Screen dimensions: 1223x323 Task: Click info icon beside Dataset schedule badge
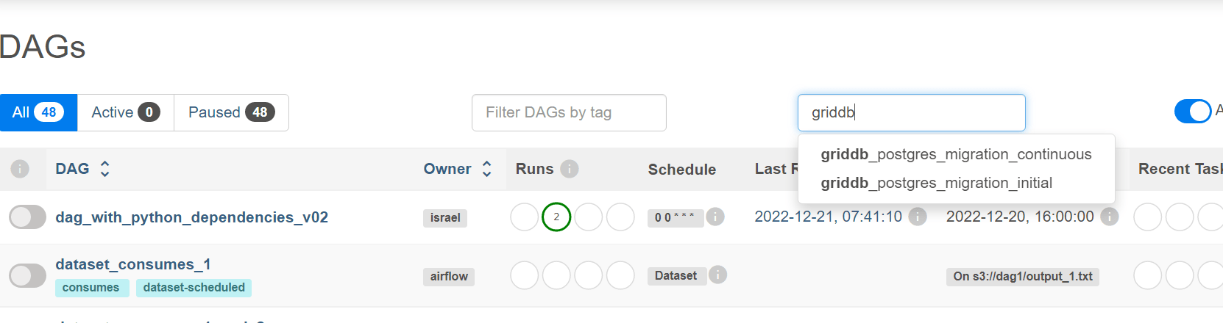[717, 275]
